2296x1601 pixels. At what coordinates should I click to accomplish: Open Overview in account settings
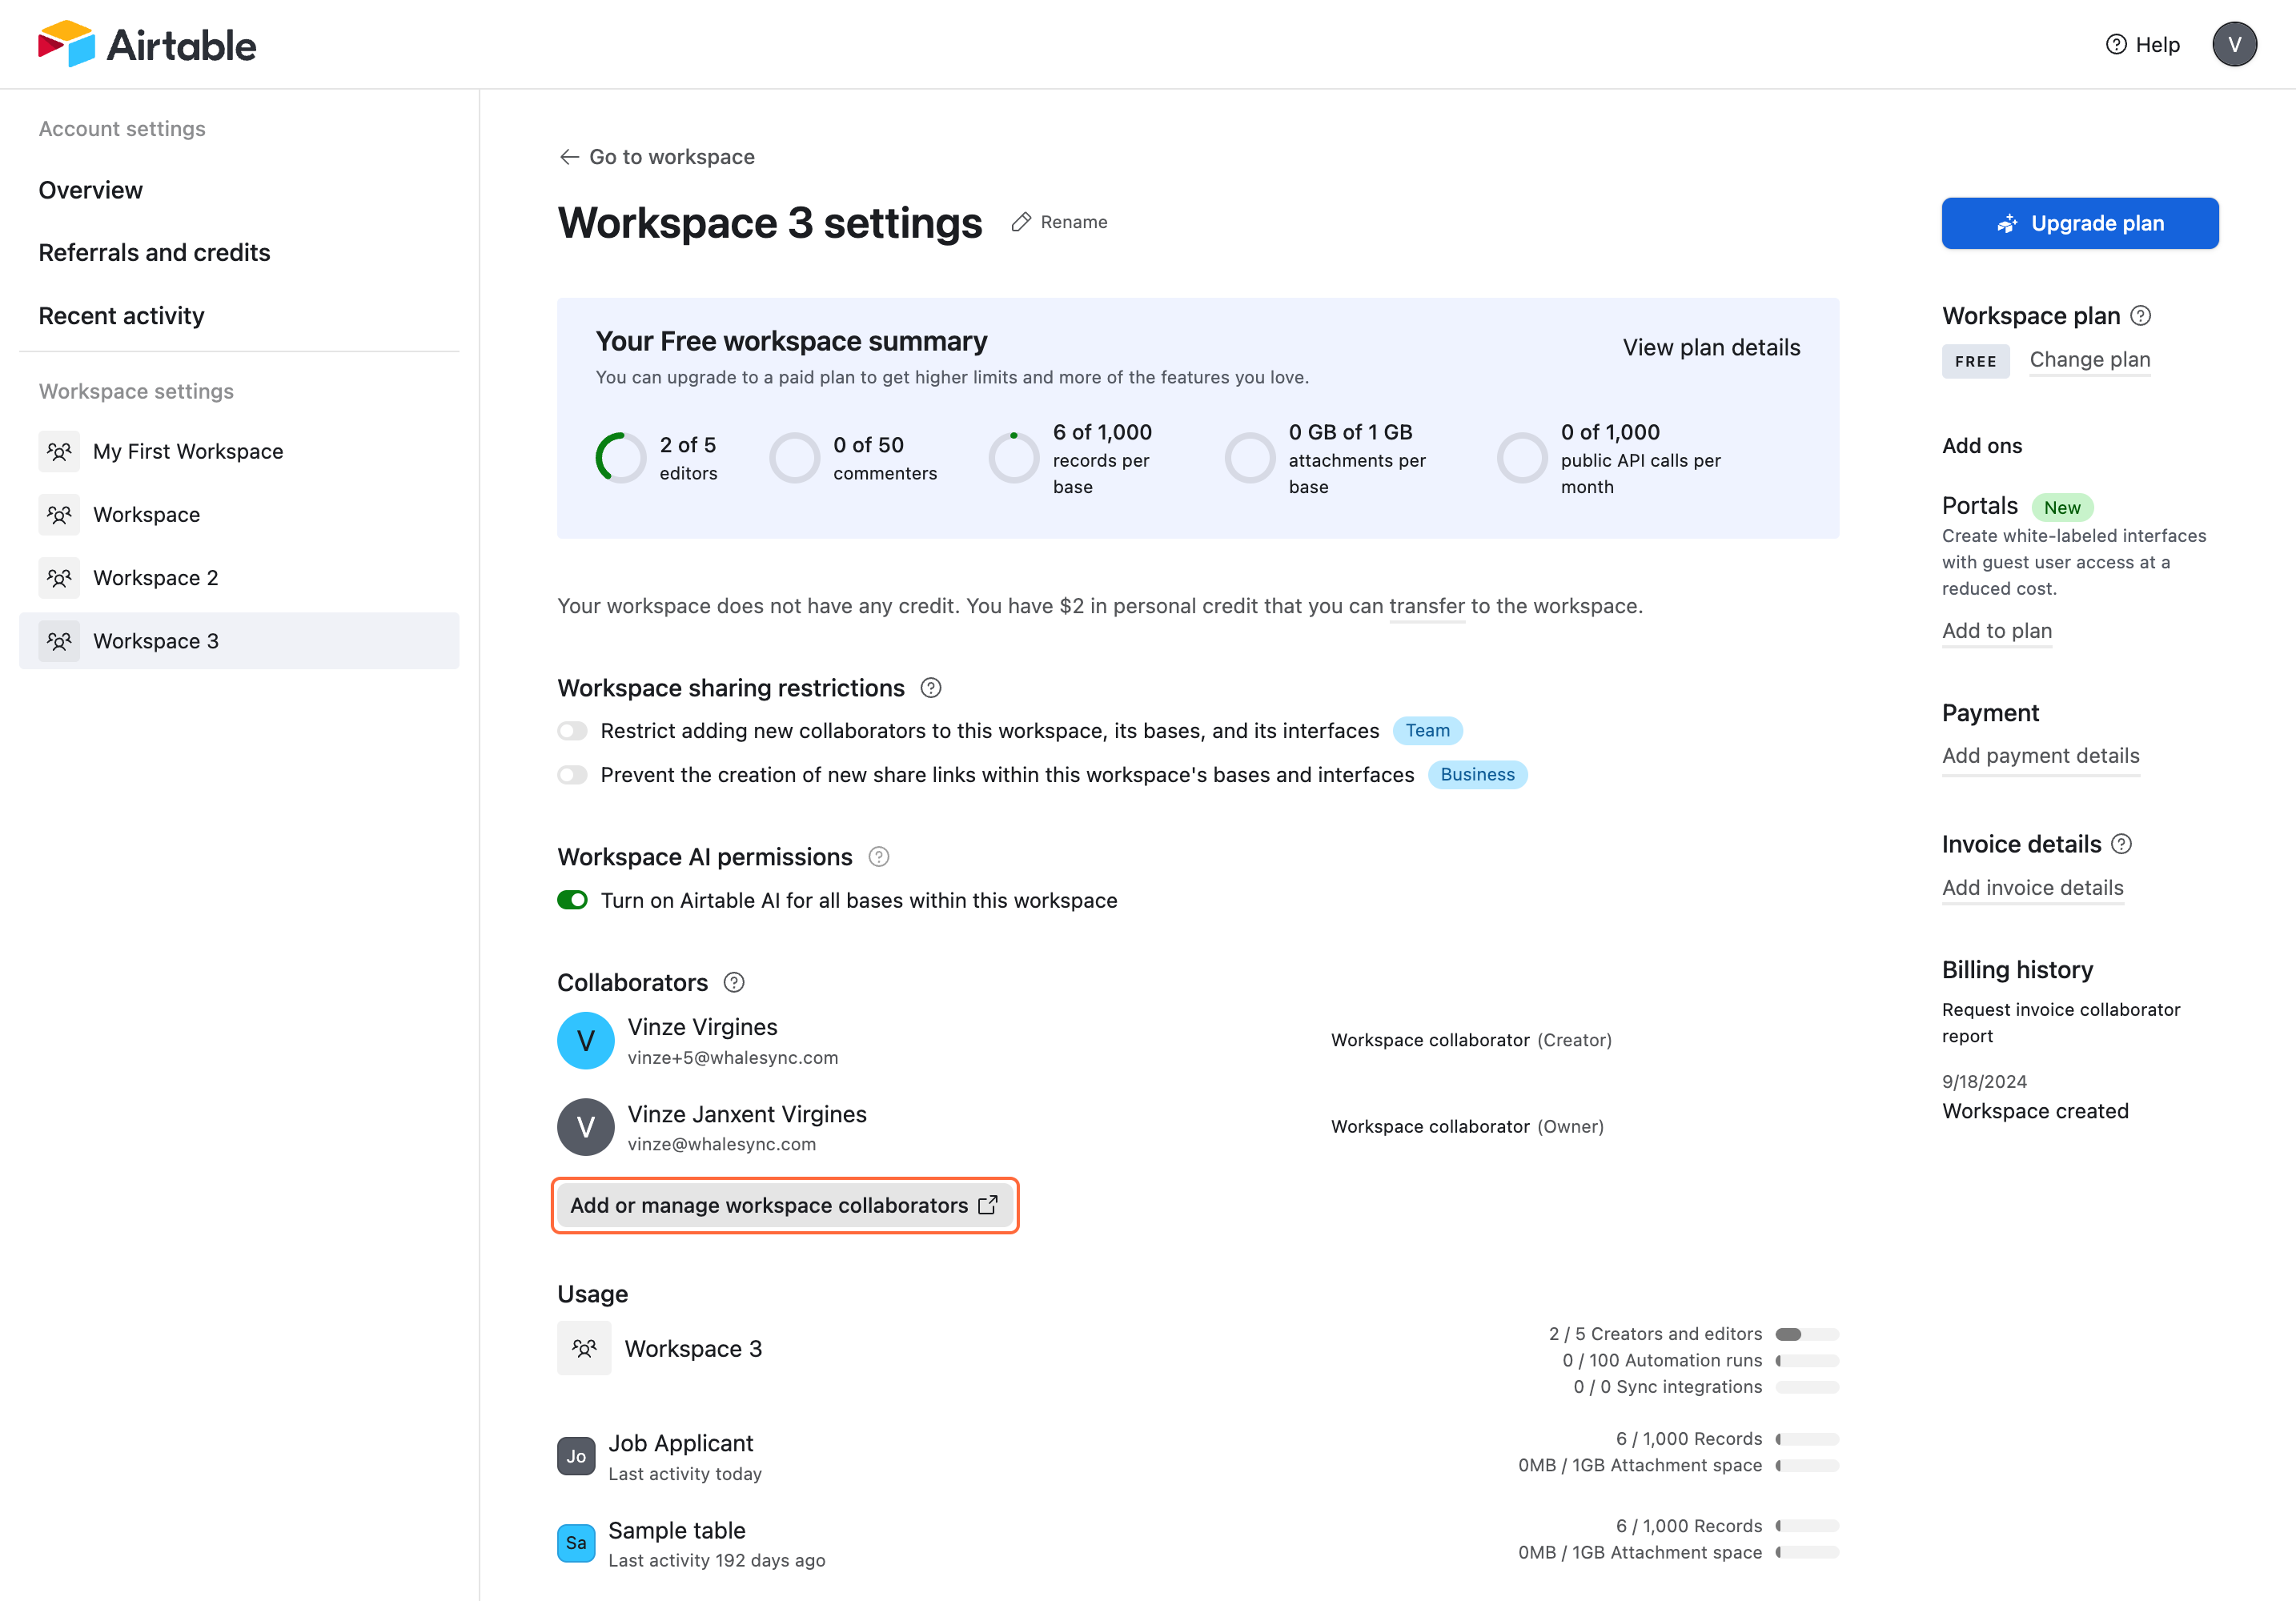tap(91, 190)
